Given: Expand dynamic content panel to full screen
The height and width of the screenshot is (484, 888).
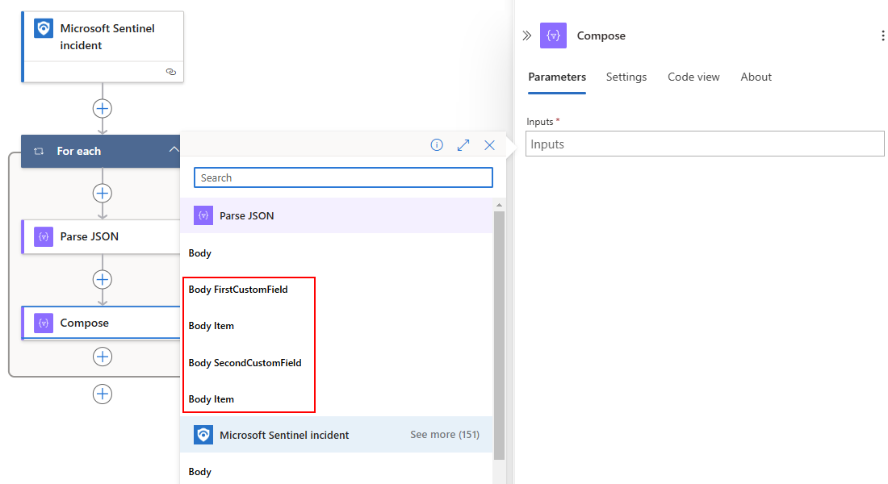Looking at the screenshot, I should coord(463,145).
